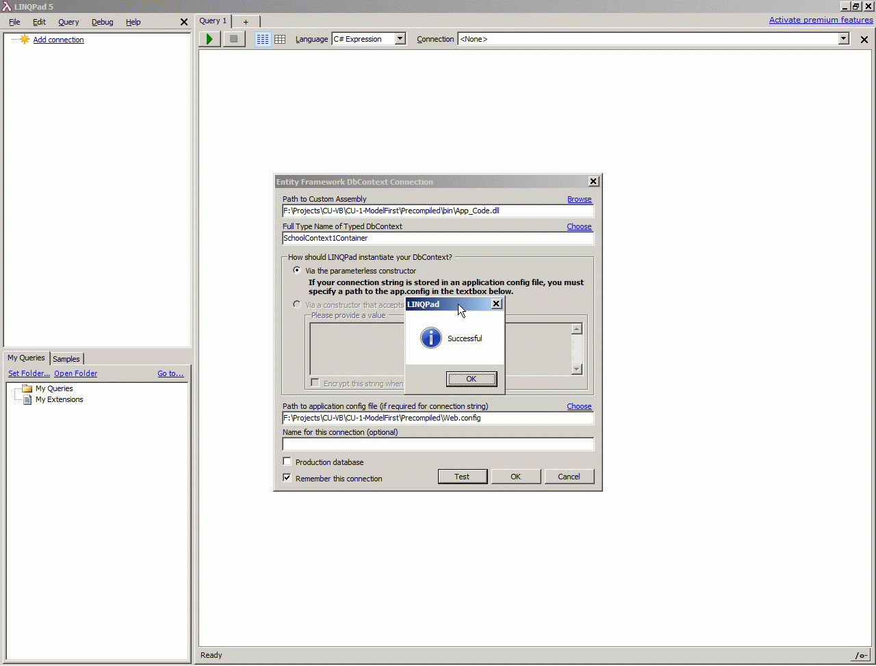
Task: Open the File menu
Action: pos(14,22)
